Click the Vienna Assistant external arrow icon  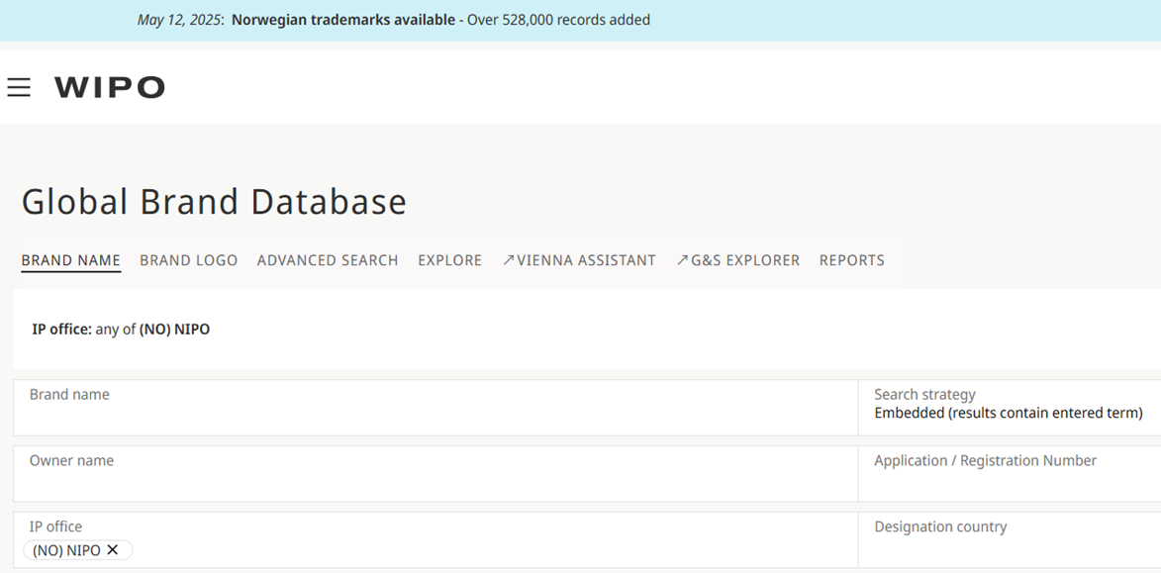(x=508, y=260)
